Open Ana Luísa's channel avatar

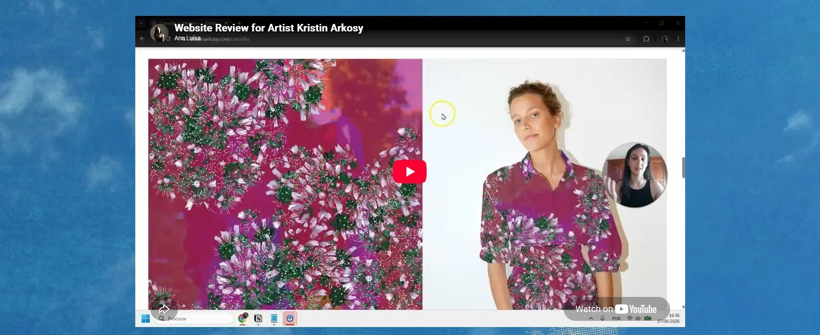point(159,32)
